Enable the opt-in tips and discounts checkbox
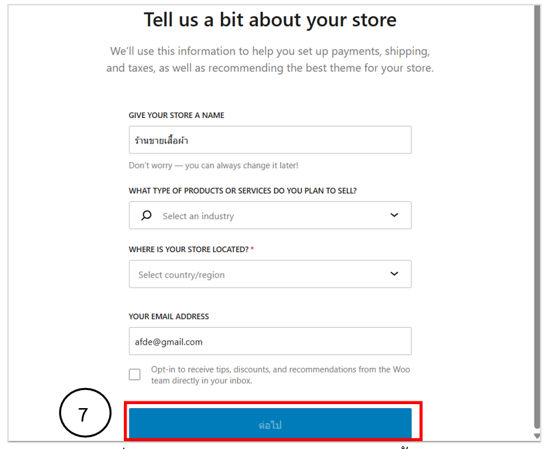 click(x=135, y=375)
